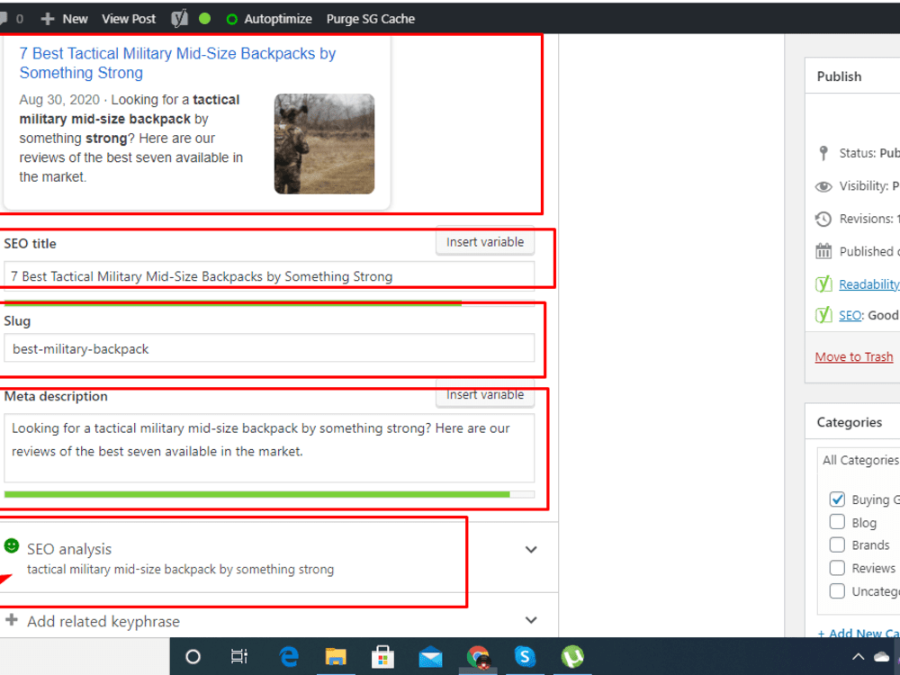This screenshot has width=900, height=675.
Task: Open Task View from the taskbar
Action: point(239,656)
